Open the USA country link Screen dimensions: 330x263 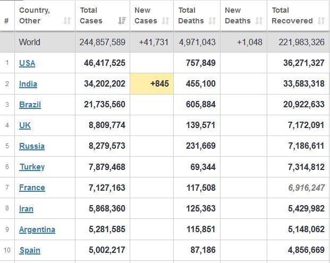pyautogui.click(x=27, y=63)
